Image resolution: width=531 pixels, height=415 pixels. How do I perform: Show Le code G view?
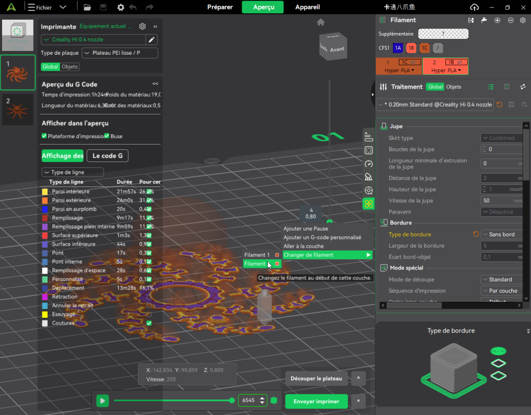pos(107,156)
